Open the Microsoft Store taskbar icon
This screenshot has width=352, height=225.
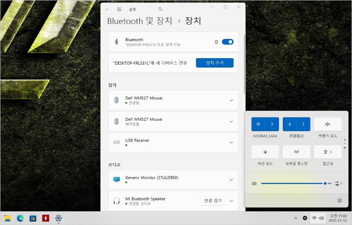pyautogui.click(x=33, y=218)
